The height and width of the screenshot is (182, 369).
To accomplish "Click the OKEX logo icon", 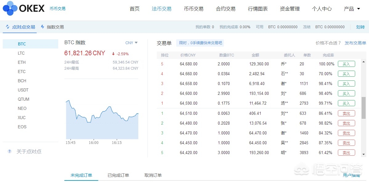I will 10,8.
